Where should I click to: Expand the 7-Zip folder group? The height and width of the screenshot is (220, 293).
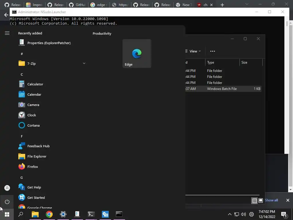pyautogui.click(x=84, y=63)
